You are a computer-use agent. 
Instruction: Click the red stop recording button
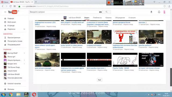[x=109, y=2]
